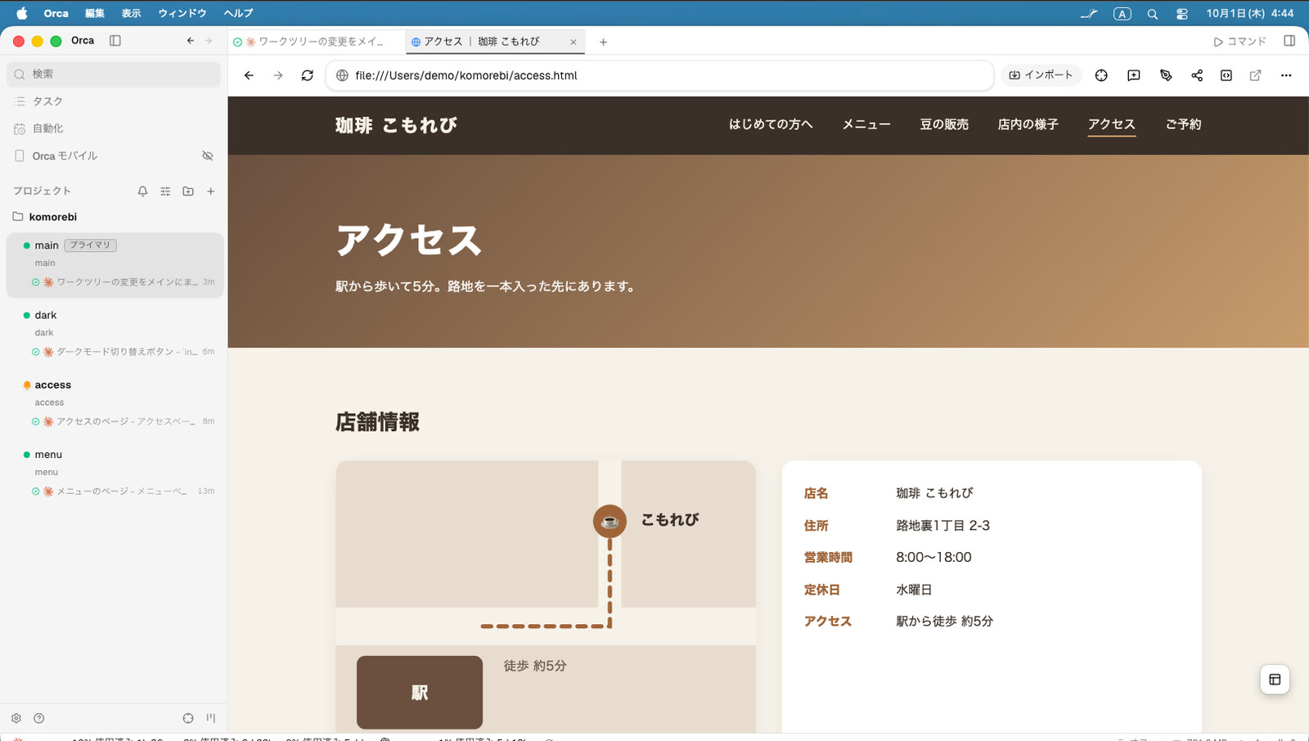
Task: Open the code view icon in toolbar
Action: pyautogui.click(x=1226, y=75)
